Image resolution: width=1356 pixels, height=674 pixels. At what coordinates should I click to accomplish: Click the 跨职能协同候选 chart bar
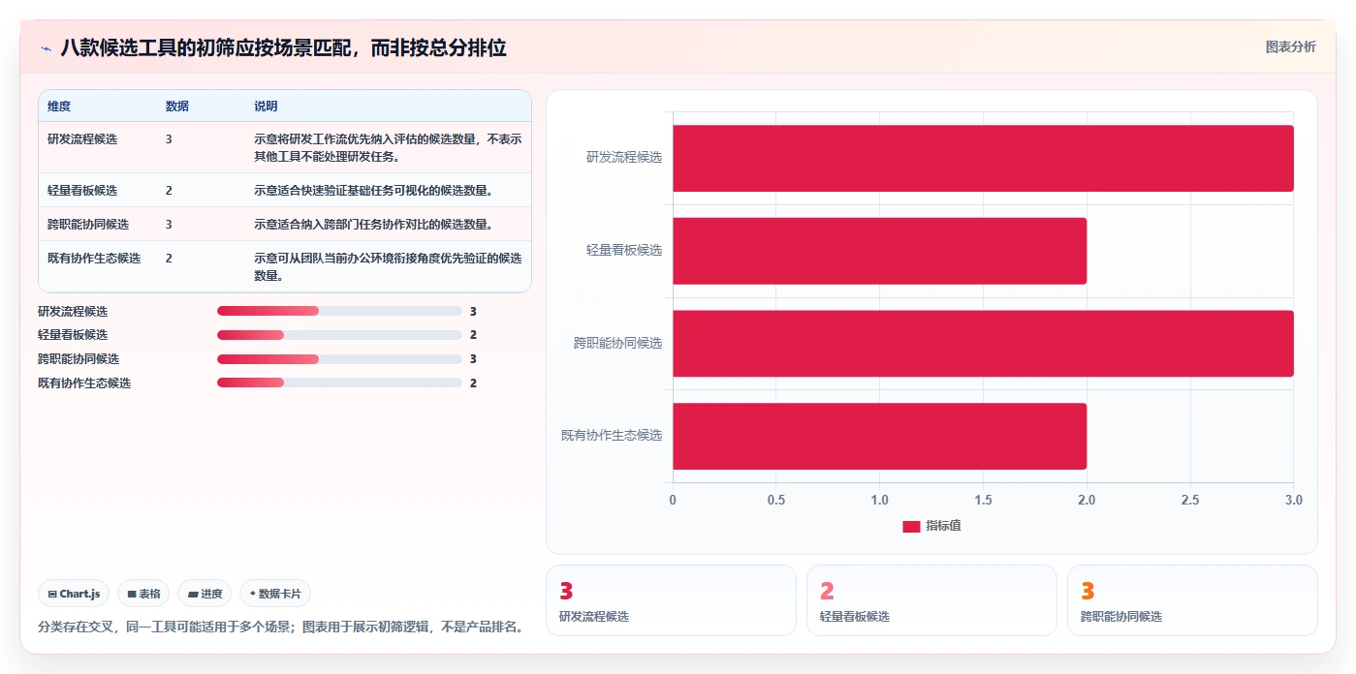(x=983, y=344)
